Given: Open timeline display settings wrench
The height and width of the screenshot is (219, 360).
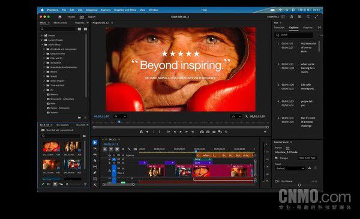Looking at the screenshot, I should pos(129,149).
